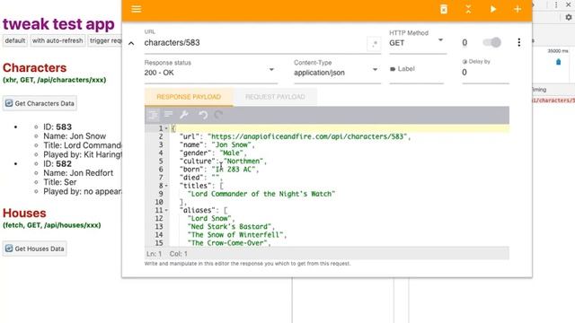The image size is (575, 323).
Task: Open the Content-Type dropdown
Action: (337, 72)
